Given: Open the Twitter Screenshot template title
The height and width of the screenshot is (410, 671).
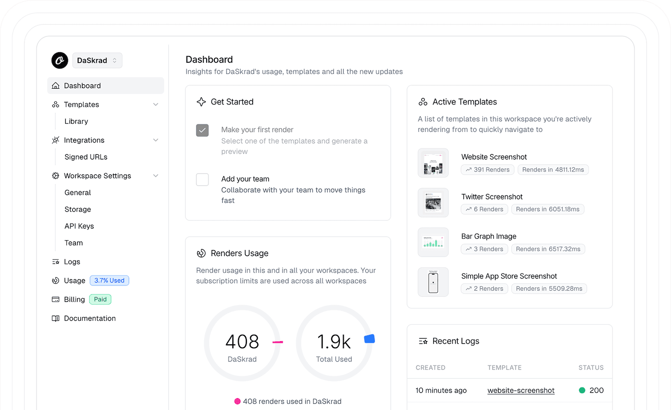Looking at the screenshot, I should coord(492,197).
